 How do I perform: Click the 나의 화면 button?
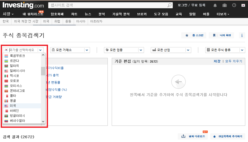tap(221, 35)
